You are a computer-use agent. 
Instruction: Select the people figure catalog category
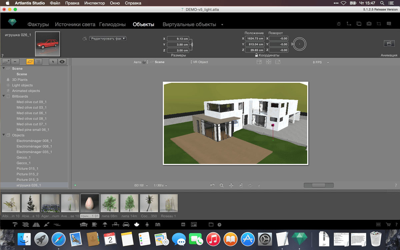(x=147, y=224)
